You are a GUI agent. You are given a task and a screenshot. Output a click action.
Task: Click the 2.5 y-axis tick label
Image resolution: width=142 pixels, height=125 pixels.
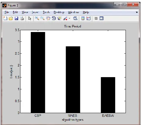click(x=17, y=53)
